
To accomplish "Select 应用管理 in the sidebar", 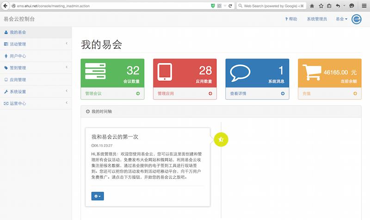I will [x=18, y=79].
